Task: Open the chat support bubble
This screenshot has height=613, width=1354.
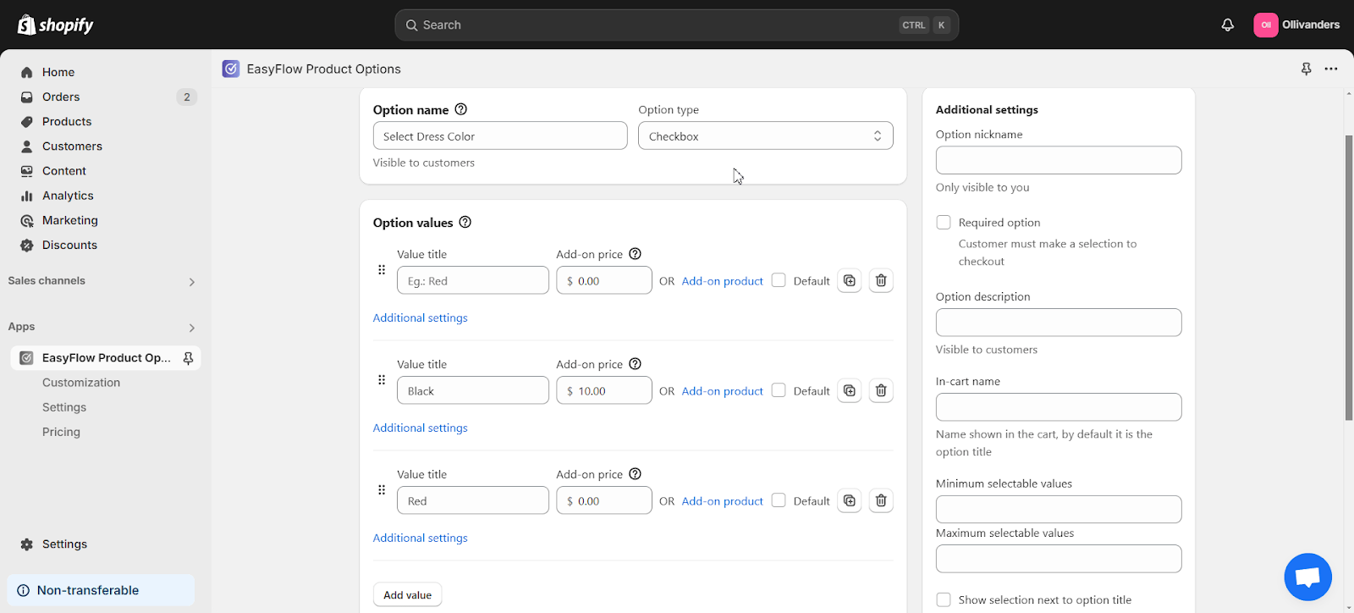Action: tap(1307, 577)
